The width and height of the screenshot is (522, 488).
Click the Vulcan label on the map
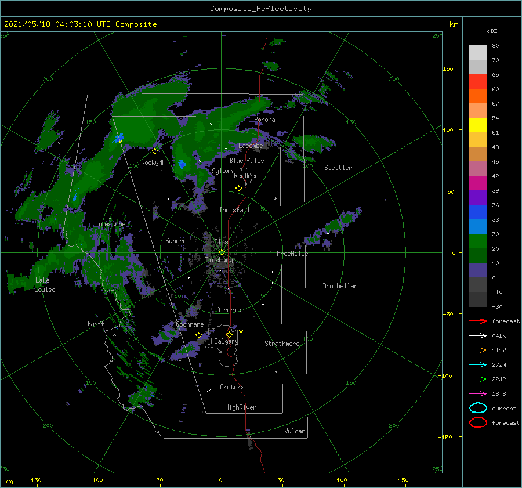coord(295,431)
